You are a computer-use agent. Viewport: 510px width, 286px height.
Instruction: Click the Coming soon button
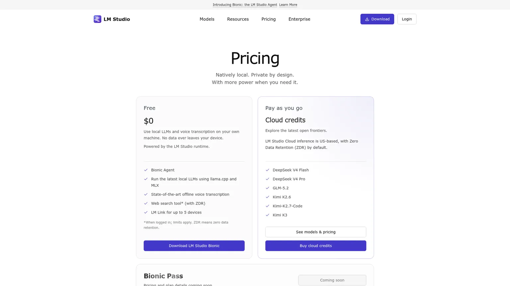tap(332, 280)
